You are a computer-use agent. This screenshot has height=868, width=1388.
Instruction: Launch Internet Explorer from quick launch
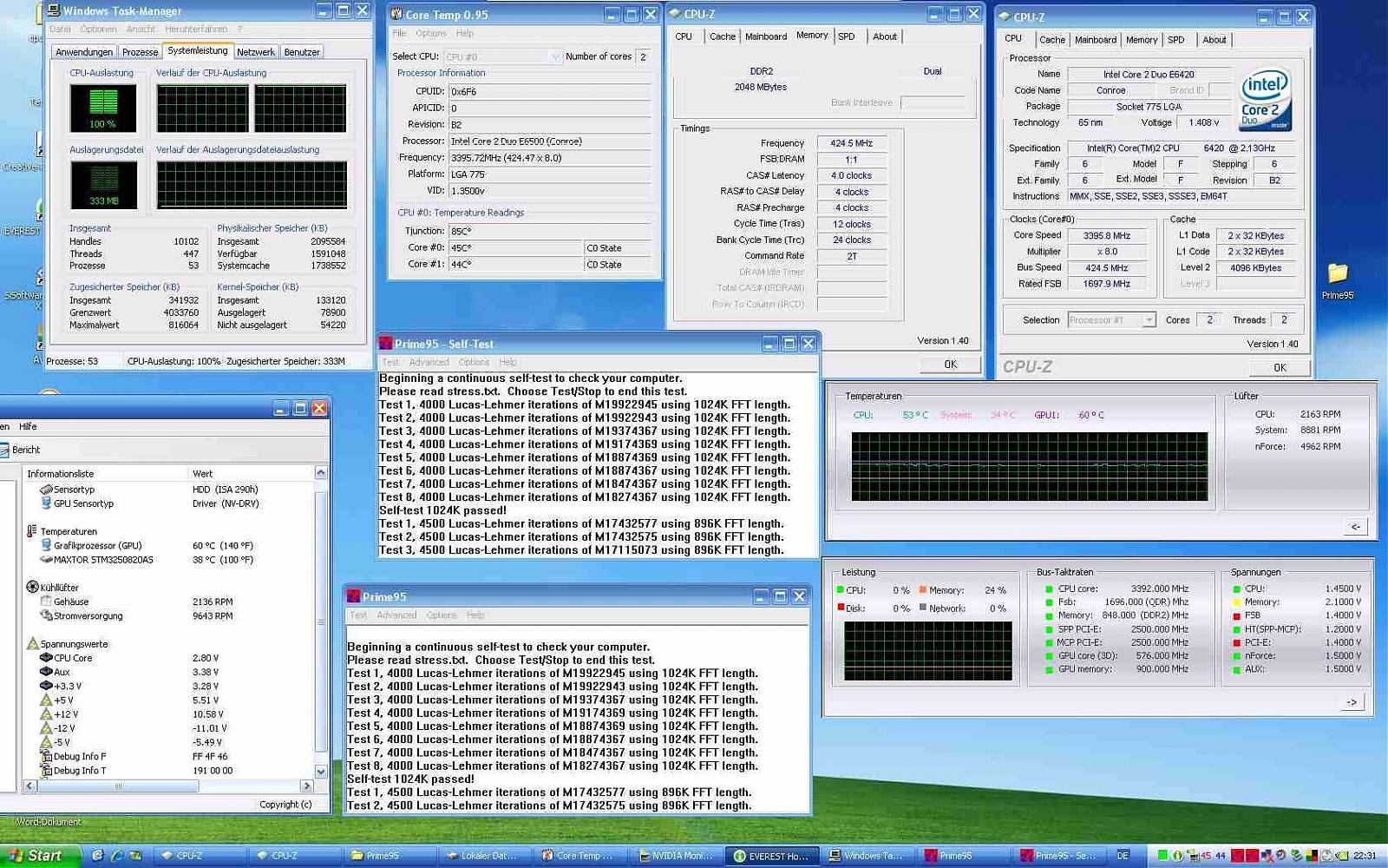116,856
